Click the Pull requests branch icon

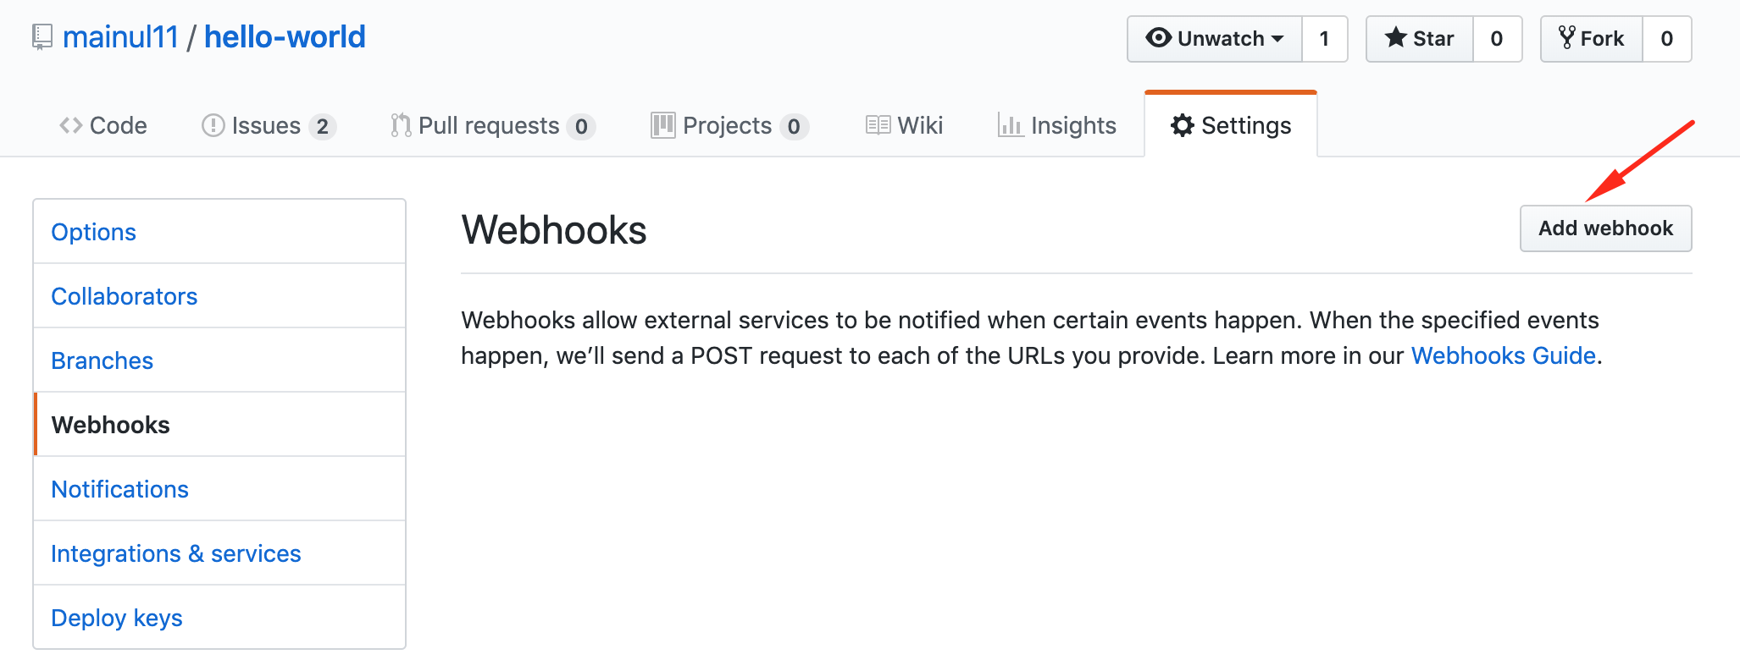[401, 125]
